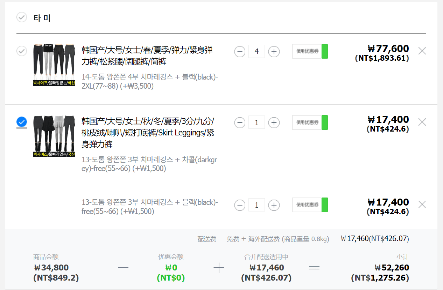Remove the ₩77,600 item with X icon
443x290 pixels.
(422, 51)
